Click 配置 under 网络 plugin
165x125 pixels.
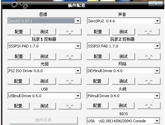(97, 81)
